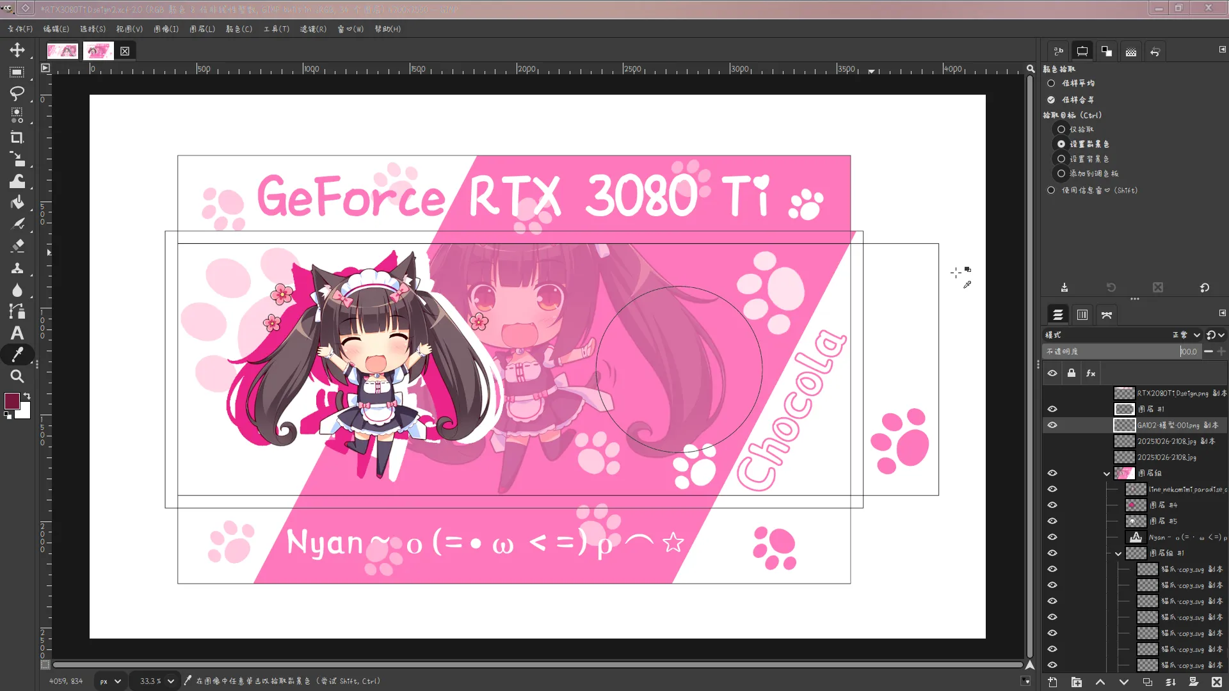Select the Move tool in the toolbox
The width and height of the screenshot is (1229, 691).
click(x=17, y=50)
